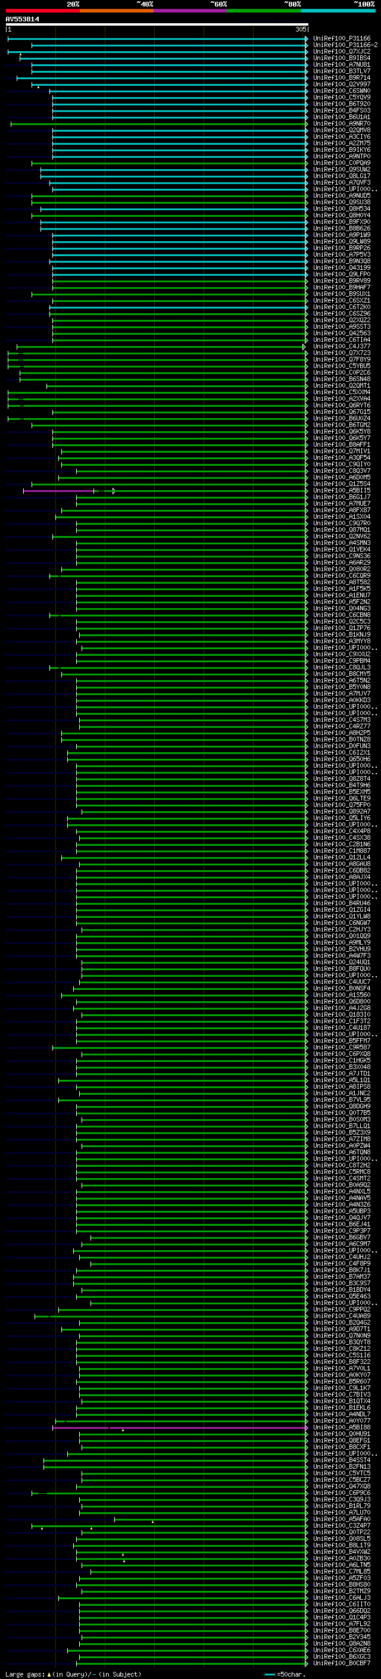This screenshot has width=381, height=1679.
Task: Click the cyan ~100% identity legend bar
Action: point(338,11)
